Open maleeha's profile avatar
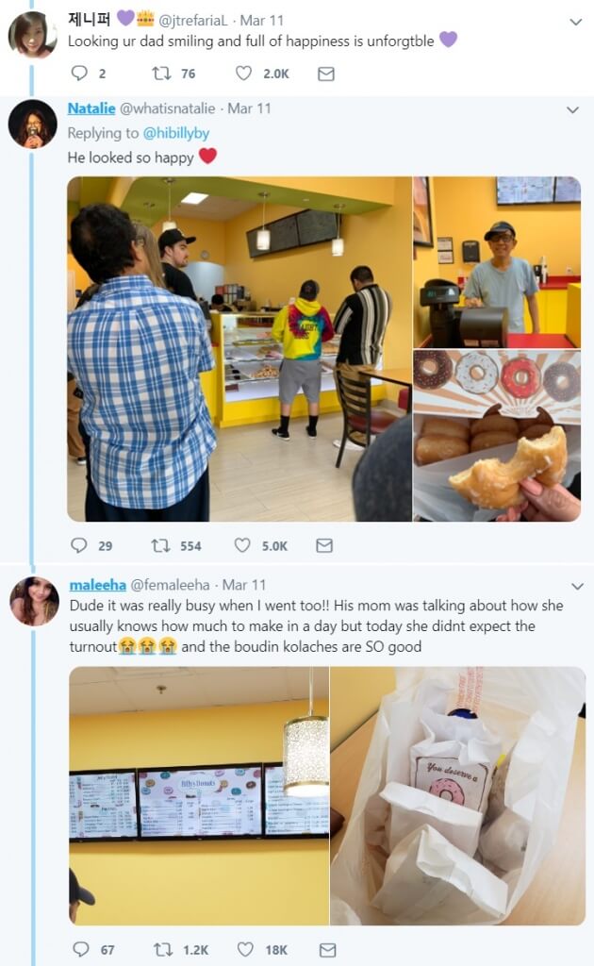Image resolution: width=594 pixels, height=966 pixels. coord(35,601)
